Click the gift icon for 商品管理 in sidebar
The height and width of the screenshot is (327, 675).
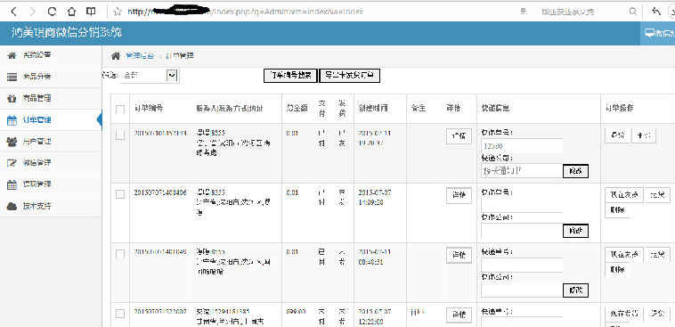(12, 99)
